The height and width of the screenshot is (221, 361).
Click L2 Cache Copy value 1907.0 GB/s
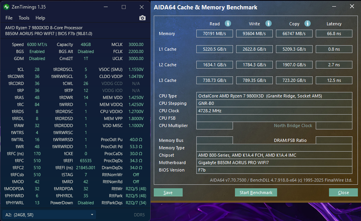[x=294, y=65]
